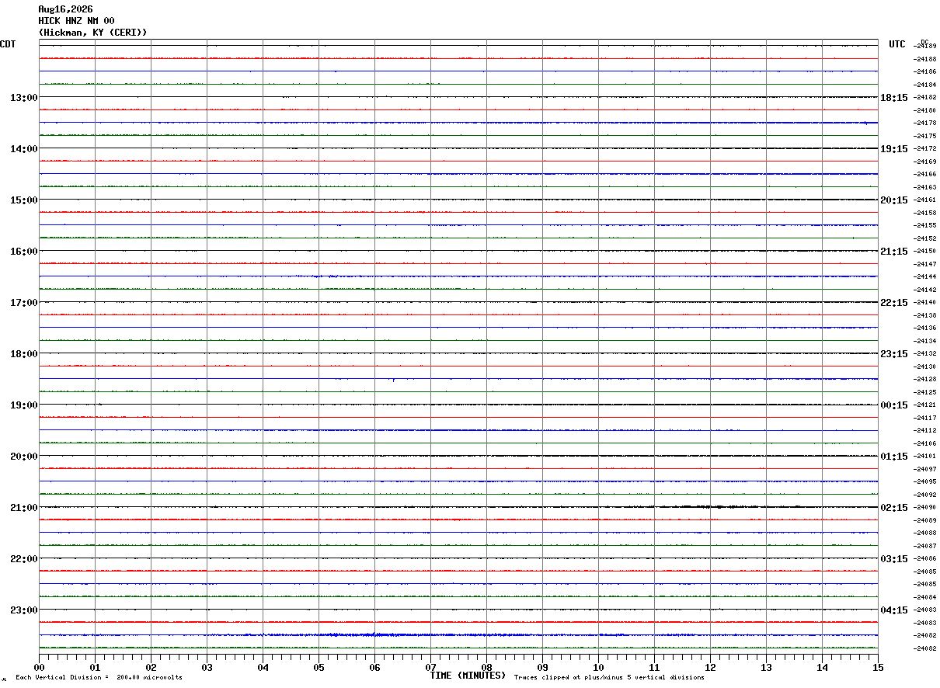
Task: Click DC offset value -24132
Action: (x=924, y=353)
